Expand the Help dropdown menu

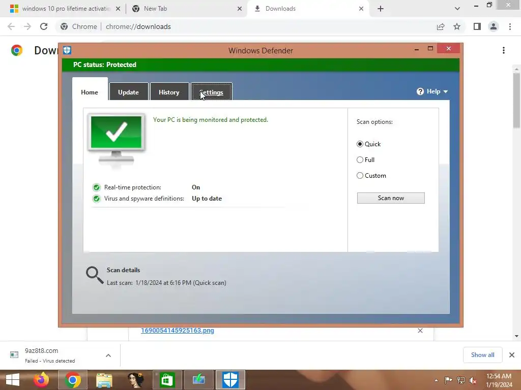(432, 91)
